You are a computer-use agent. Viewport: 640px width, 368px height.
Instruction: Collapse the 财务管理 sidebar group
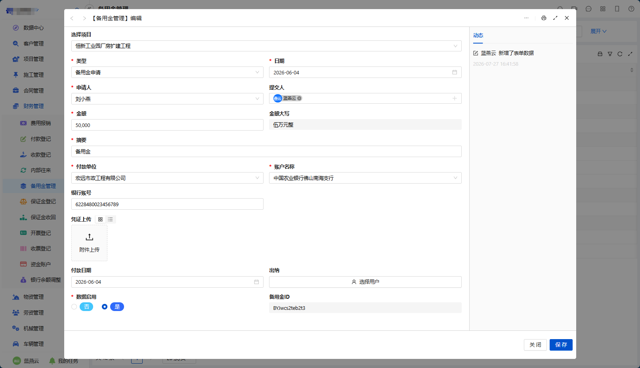tap(33, 106)
